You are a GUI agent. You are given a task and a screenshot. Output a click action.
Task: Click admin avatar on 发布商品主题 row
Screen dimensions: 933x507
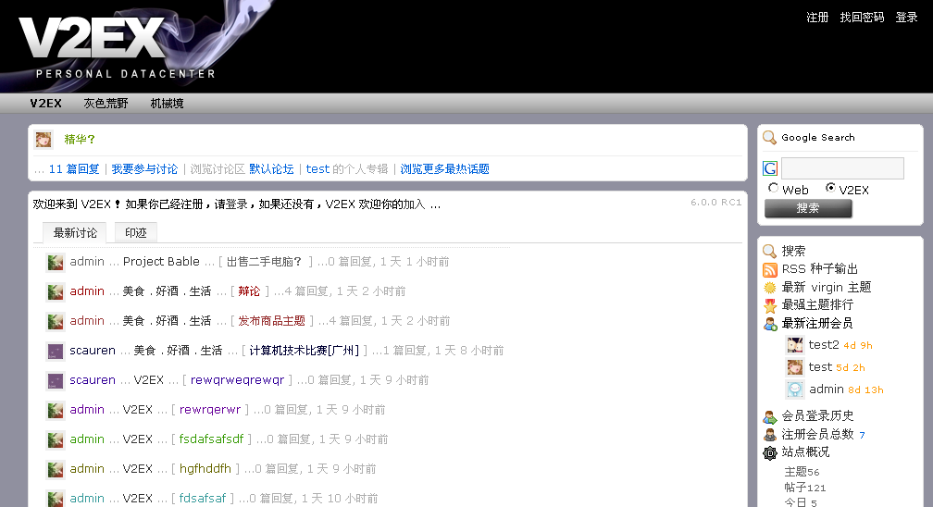pyautogui.click(x=56, y=321)
